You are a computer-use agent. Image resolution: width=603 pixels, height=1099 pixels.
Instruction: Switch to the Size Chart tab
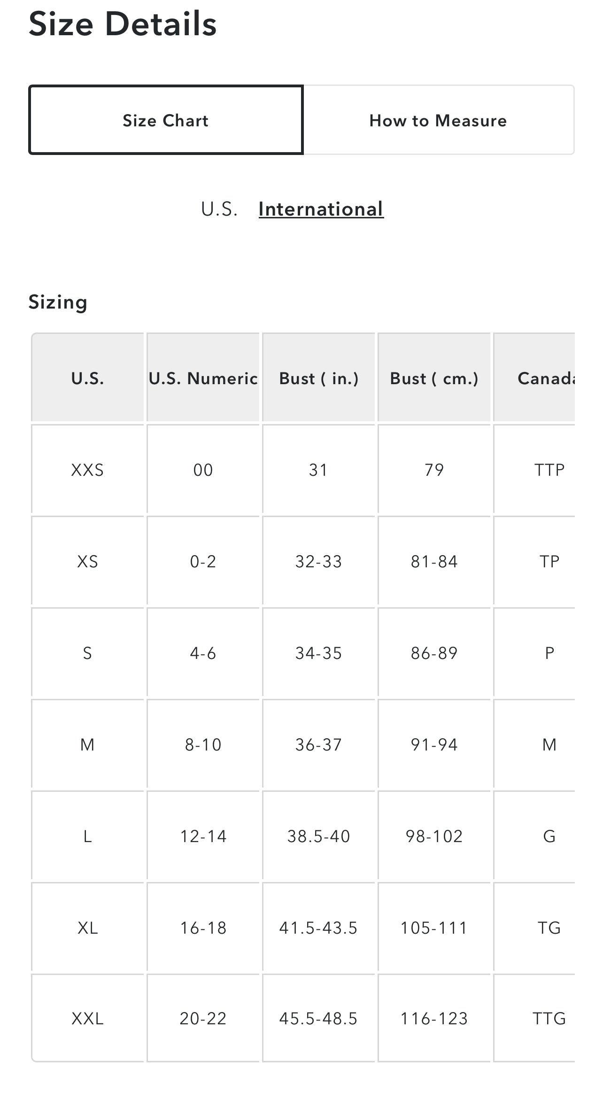click(165, 120)
